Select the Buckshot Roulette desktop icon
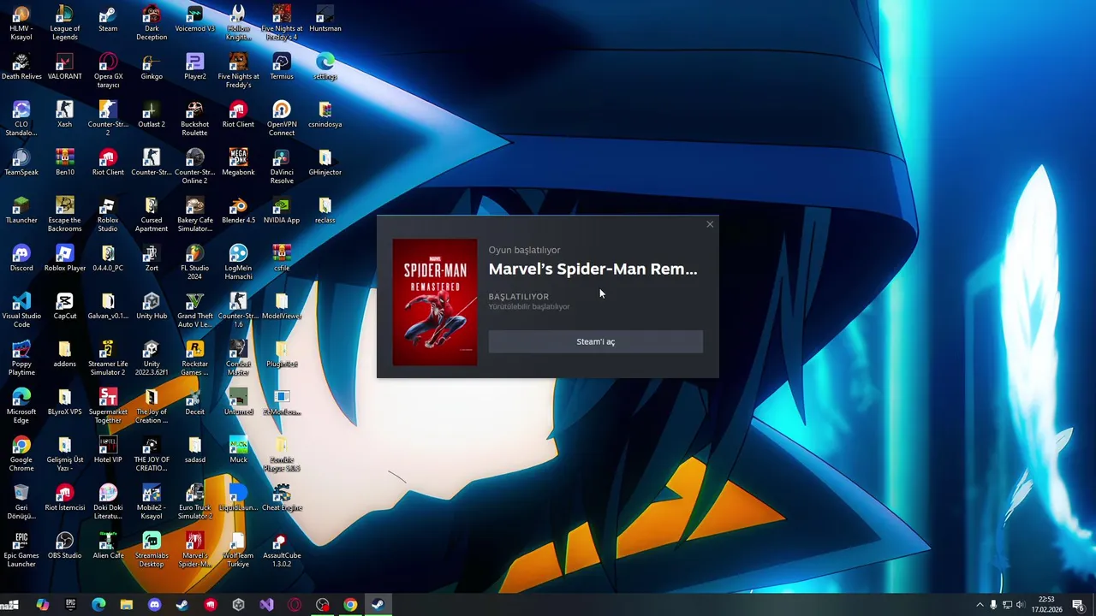The height and width of the screenshot is (616, 1096). [x=194, y=119]
